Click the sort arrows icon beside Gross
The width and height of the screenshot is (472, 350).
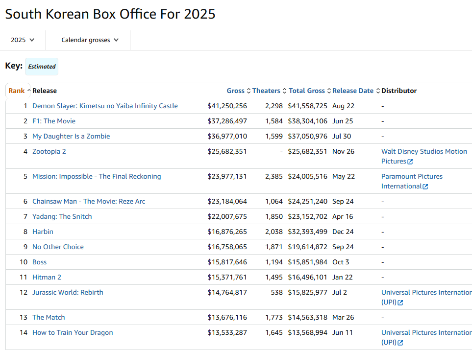pos(248,91)
